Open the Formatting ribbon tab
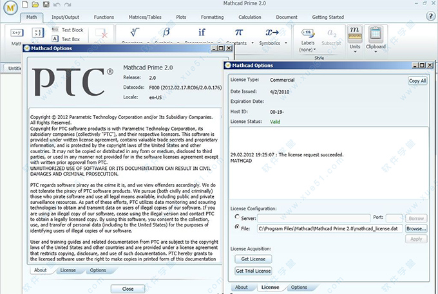 [213, 17]
